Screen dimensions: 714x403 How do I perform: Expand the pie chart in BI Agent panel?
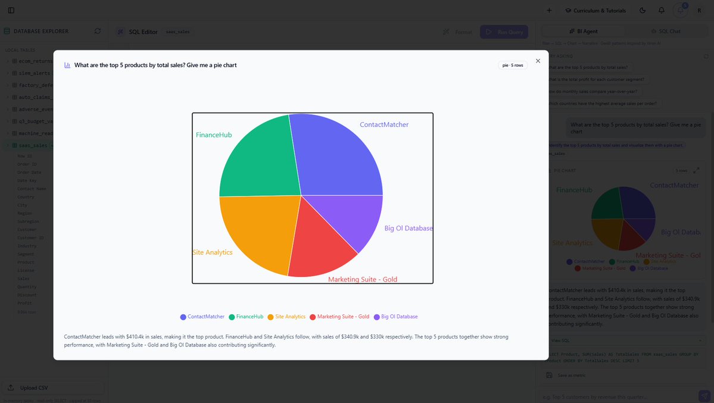[x=696, y=170]
